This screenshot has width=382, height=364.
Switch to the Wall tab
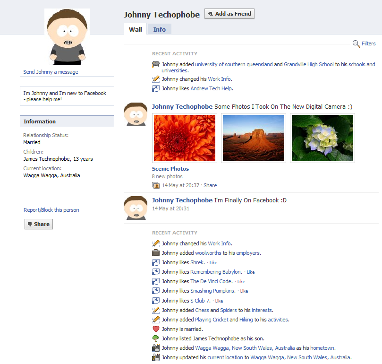click(x=135, y=29)
